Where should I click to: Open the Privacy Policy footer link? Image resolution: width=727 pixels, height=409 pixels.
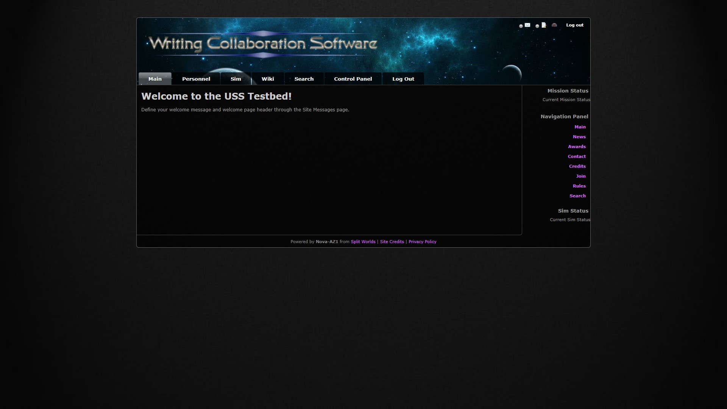[422, 242]
